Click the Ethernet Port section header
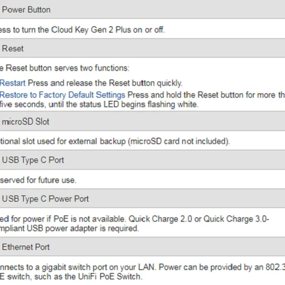The image size is (285, 285). tap(26, 247)
